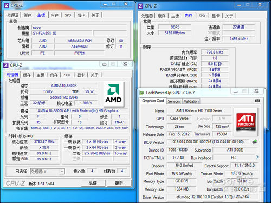Click the CPU-Z icon of the processor window
This screenshot has height=203, width=271.
(6, 65)
